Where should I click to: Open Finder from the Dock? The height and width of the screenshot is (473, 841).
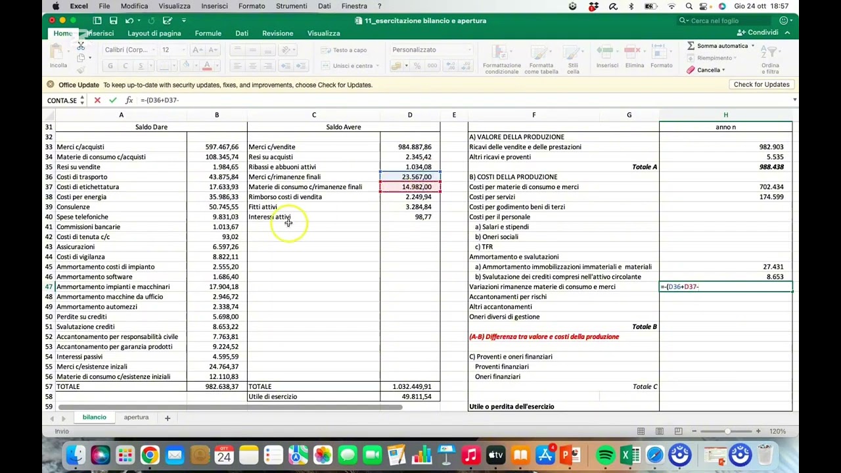76,455
